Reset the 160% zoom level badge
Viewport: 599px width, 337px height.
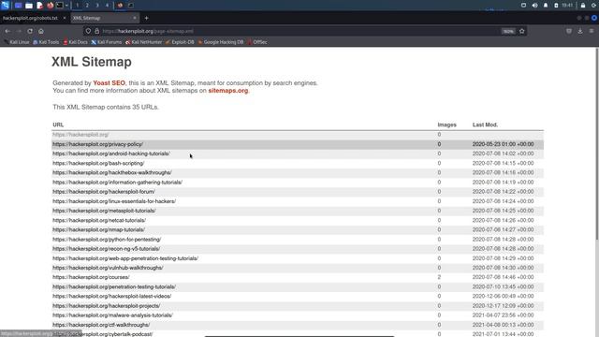pos(508,31)
